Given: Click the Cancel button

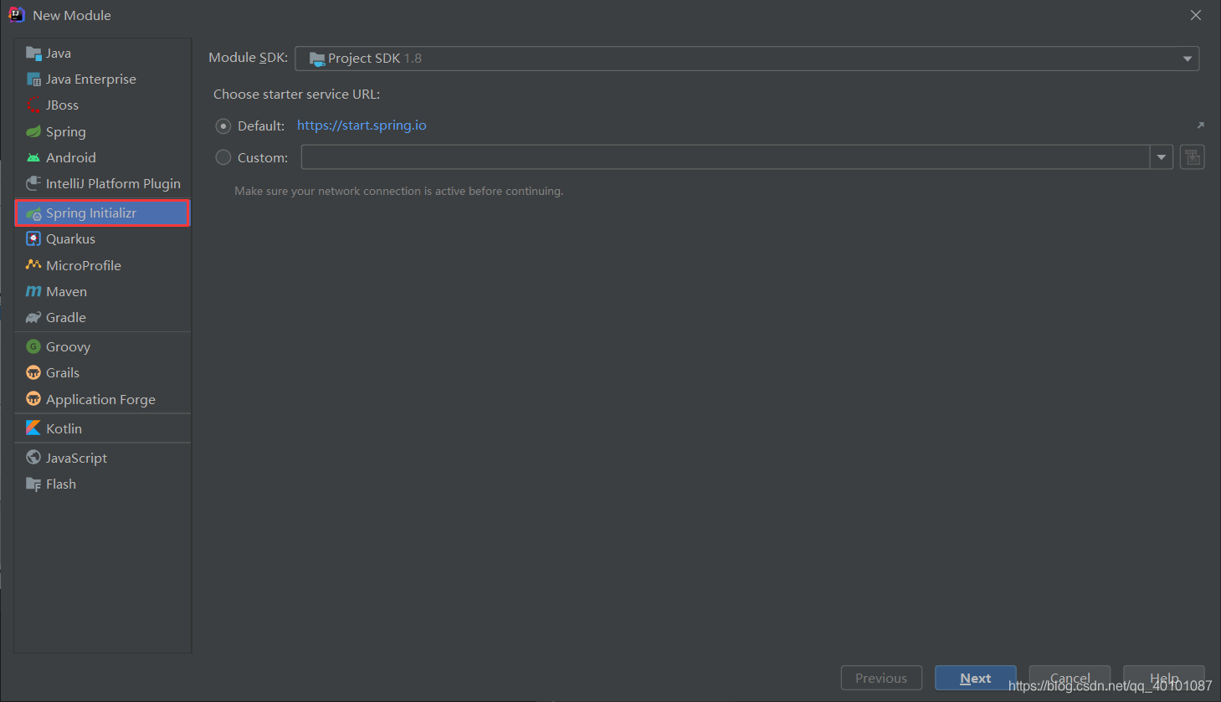Looking at the screenshot, I should tap(1070, 678).
